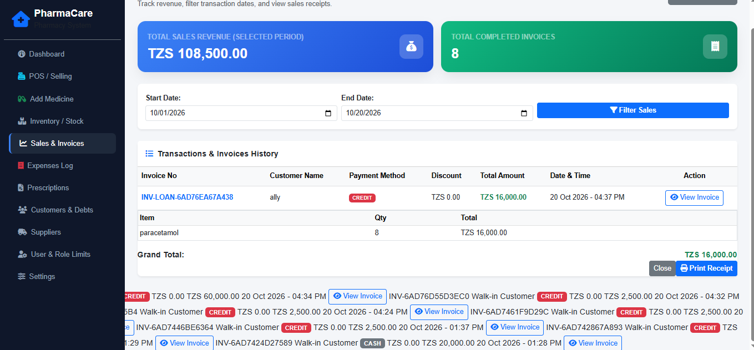The image size is (754, 350).
Task: Click the "20 Oct 2026 - 04:37 PM" cell
Action: click(587, 197)
